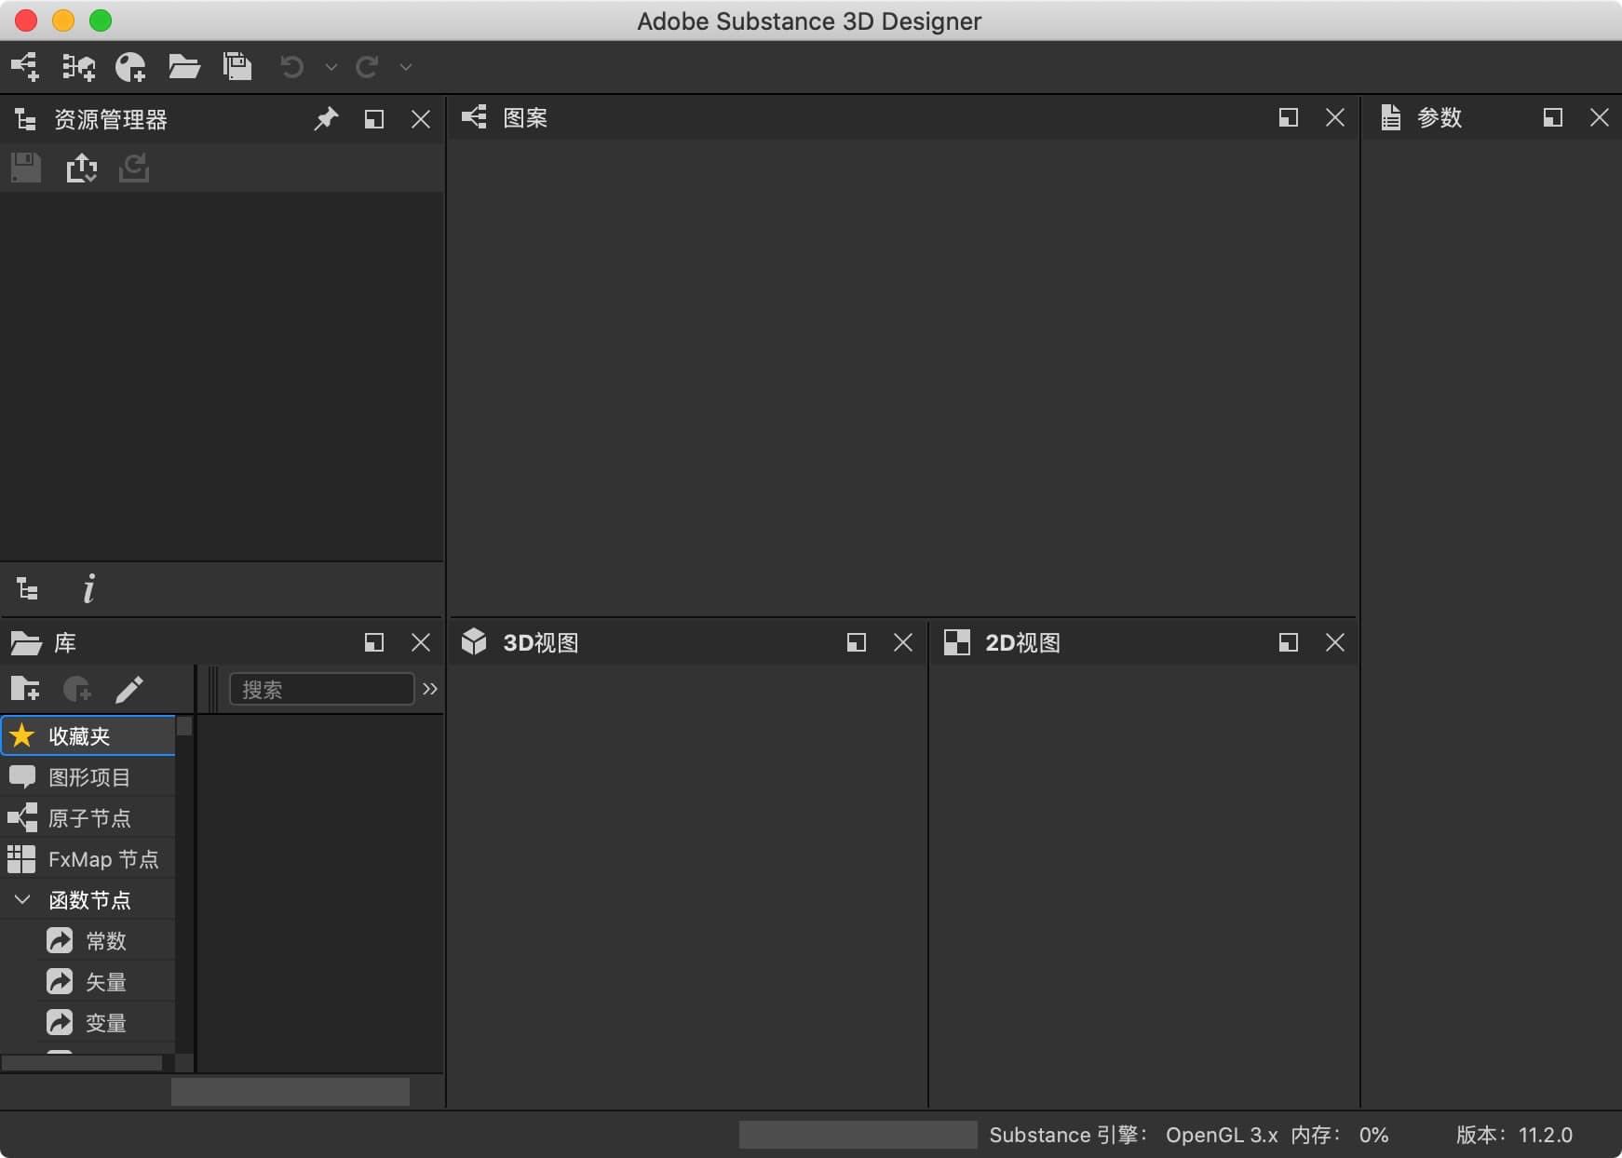1622x1158 pixels.
Task: Select 原子节点 in the library list
Action: tap(88, 817)
